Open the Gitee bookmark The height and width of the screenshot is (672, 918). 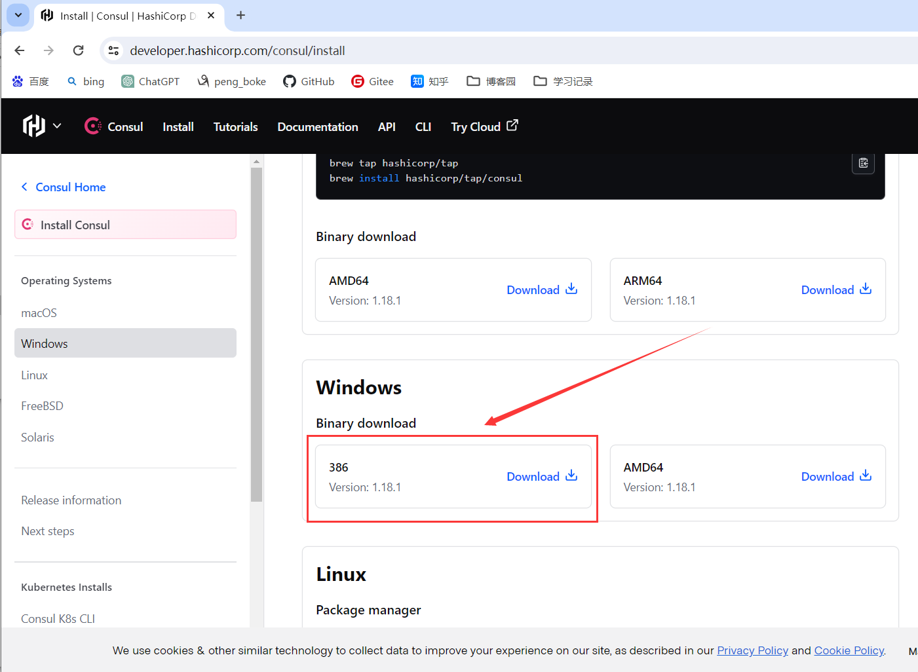372,81
